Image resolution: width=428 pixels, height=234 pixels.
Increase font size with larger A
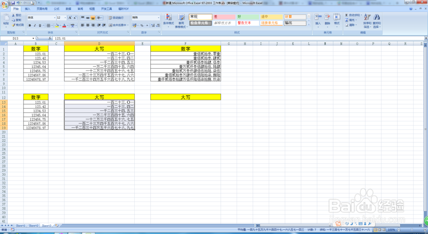(x=70, y=18)
